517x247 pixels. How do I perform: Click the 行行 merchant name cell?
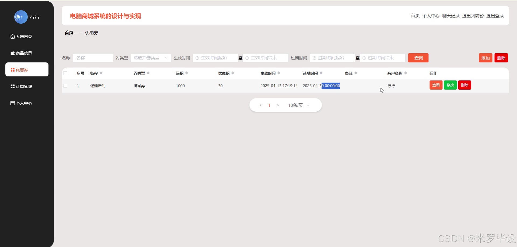391,86
